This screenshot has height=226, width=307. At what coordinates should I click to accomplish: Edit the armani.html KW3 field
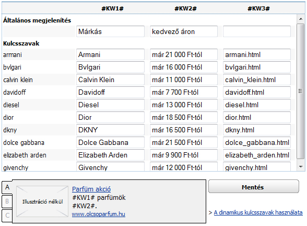coord(257,54)
